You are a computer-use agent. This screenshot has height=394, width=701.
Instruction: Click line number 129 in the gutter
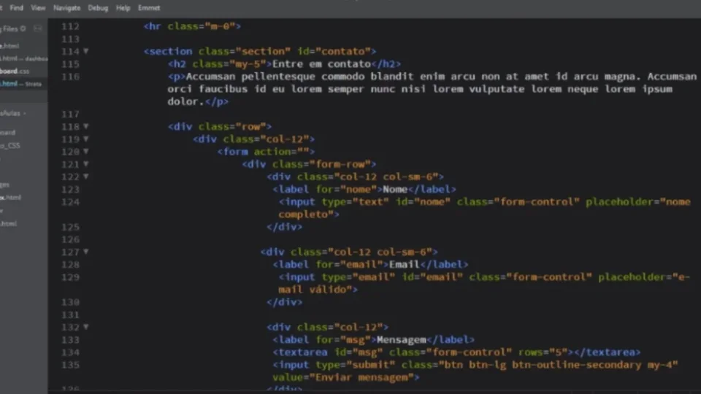70,277
